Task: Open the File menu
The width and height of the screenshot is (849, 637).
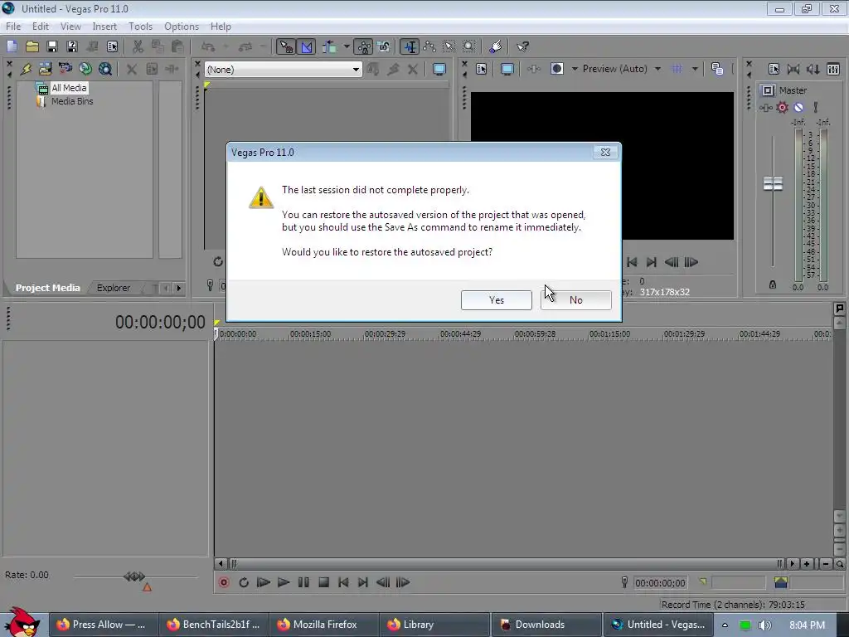Action: click(13, 27)
